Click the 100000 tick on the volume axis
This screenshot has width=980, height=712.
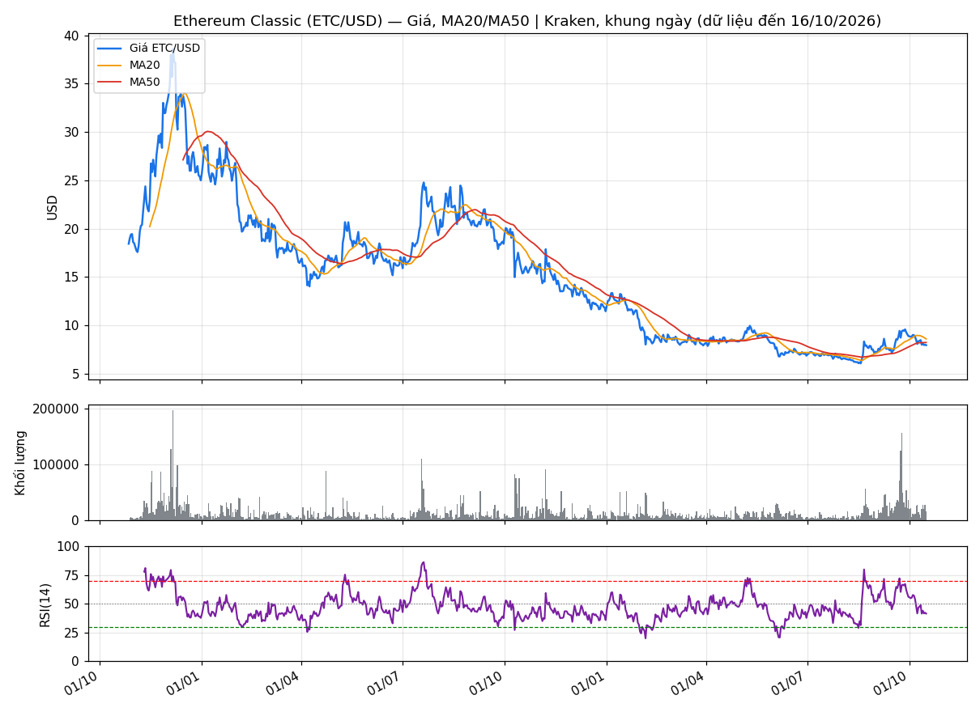(x=56, y=464)
